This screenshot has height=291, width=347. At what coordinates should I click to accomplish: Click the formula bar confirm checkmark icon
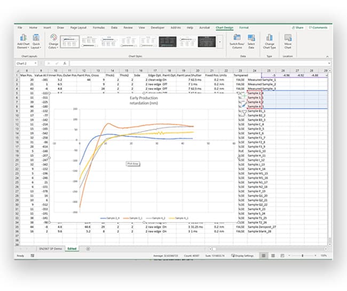point(57,64)
